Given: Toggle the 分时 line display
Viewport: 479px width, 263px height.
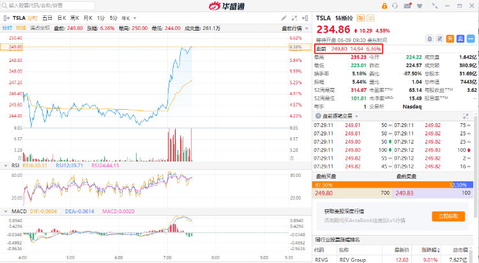Looking at the screenshot, I should coord(7,28).
